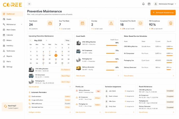Click Delivery Generator 68% health bar
The height and width of the screenshot is (119, 179).
coord(112,70)
